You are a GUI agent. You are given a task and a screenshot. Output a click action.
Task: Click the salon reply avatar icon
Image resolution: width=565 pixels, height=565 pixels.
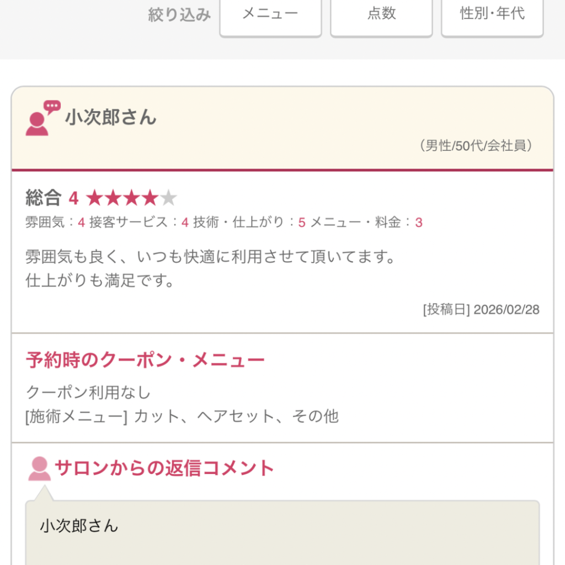[x=39, y=469]
